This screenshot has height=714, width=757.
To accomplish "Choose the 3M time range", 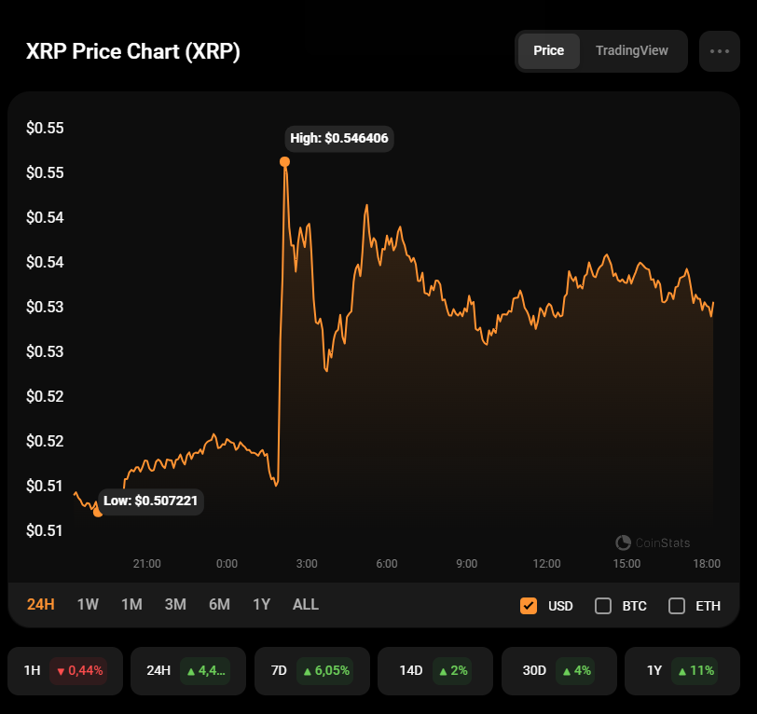I will pyautogui.click(x=175, y=604).
